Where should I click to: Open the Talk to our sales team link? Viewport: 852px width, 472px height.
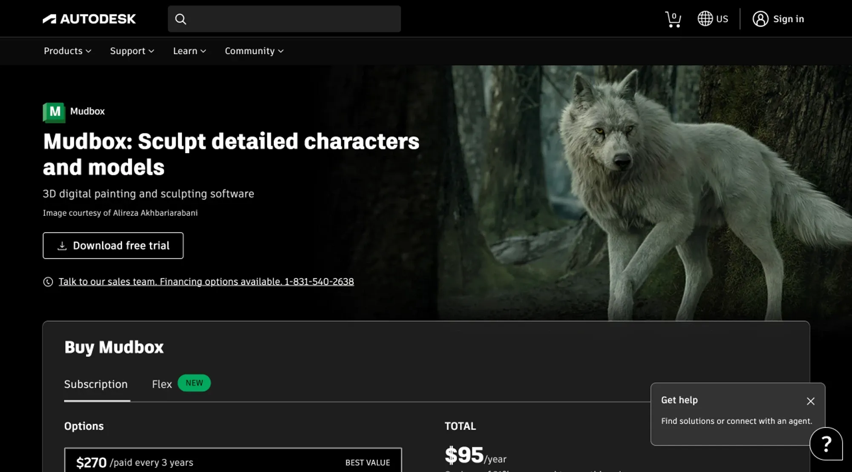click(206, 282)
